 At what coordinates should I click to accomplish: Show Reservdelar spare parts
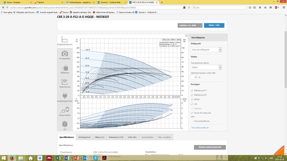tap(65, 112)
